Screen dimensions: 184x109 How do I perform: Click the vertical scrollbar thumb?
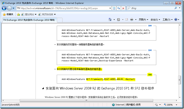180,80
